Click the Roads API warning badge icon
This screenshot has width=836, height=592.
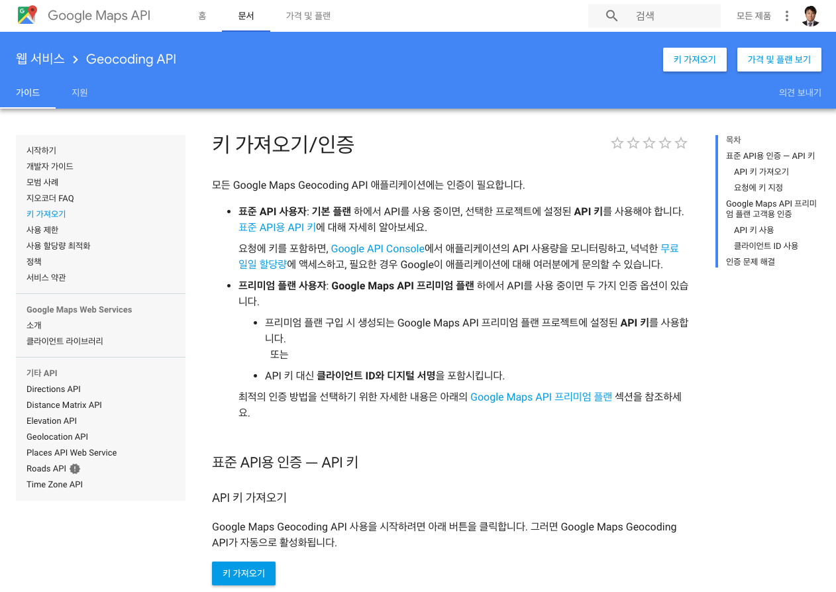[x=75, y=469]
